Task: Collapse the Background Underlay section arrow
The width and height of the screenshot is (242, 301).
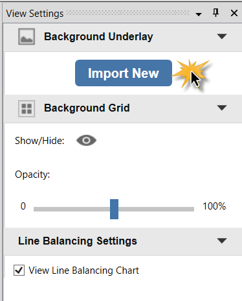Action: tap(222, 36)
